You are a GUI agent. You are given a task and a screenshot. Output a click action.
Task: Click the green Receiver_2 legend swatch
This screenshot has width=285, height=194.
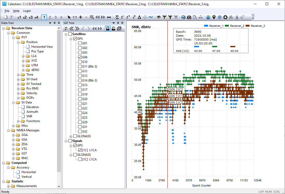tap(227, 26)
